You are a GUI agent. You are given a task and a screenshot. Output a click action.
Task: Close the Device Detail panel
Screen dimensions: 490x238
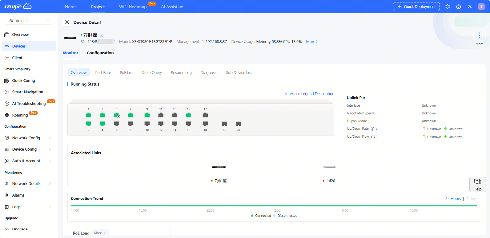pos(67,22)
